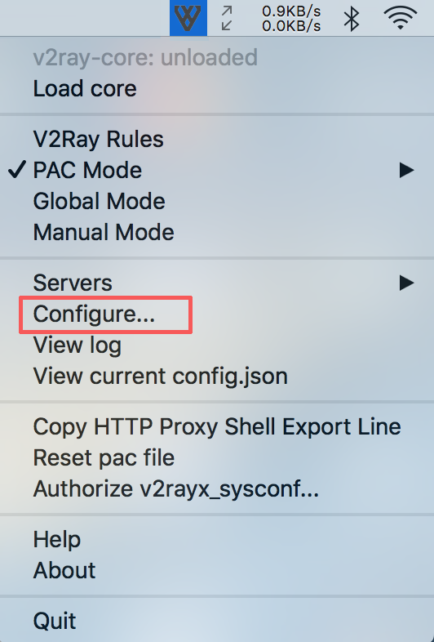Open the Bluetooth status menu
Viewport: 434px width, 642px height.
[x=352, y=19]
